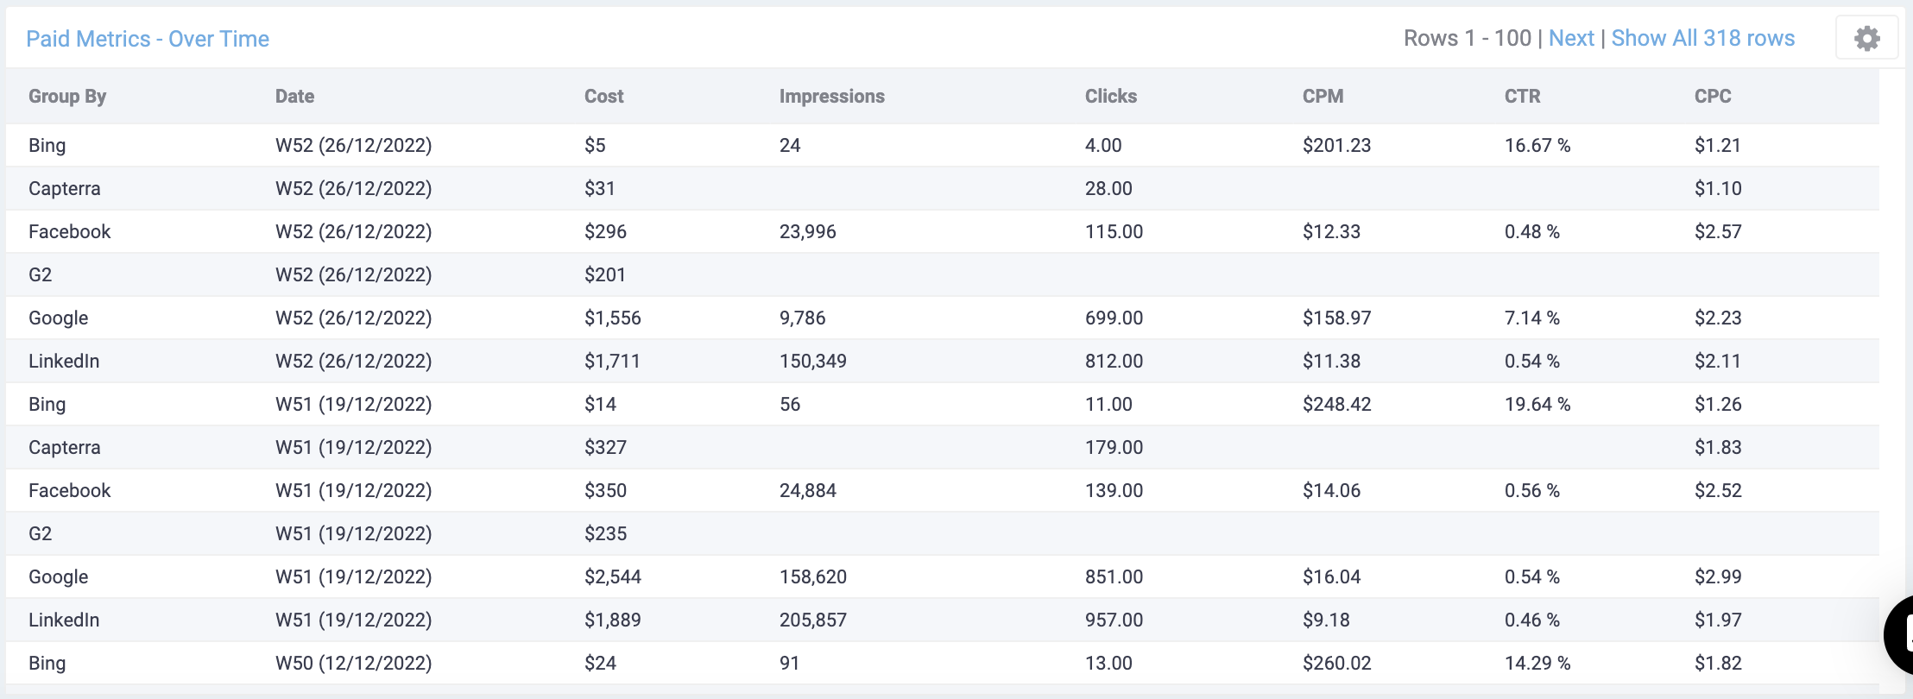Click the Bing W50 CPM value $260.02
This screenshot has width=1913, height=699.
pos(1336,663)
